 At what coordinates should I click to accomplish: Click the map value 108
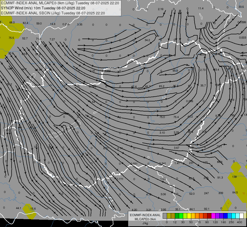(x=204, y=132)
